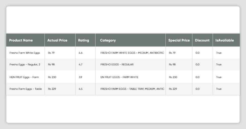The width and height of the screenshot is (246, 129).
Task: Click the Discount 0.0 in Fresho Farm Eggs Table row
Action: click(x=198, y=89)
